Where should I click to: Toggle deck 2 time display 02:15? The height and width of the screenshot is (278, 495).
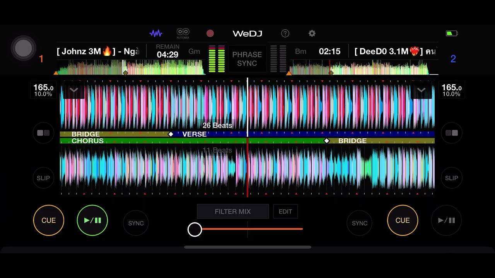[x=329, y=51]
